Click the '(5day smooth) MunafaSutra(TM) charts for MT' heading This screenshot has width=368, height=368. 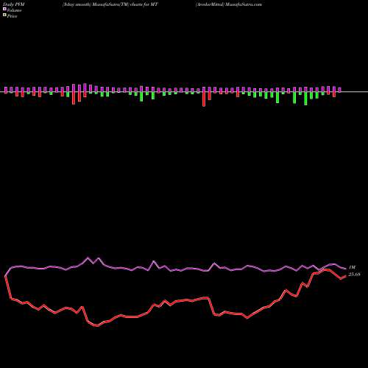tap(110, 4)
